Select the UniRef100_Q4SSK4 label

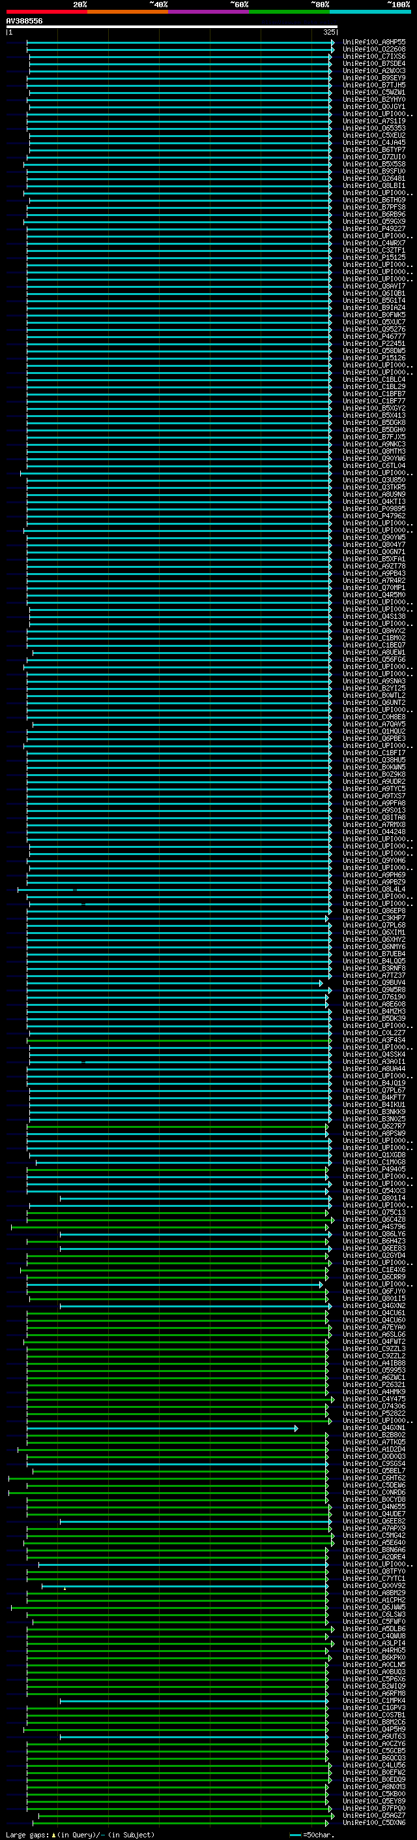tap(373, 1054)
